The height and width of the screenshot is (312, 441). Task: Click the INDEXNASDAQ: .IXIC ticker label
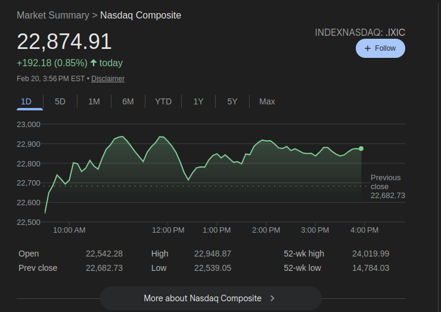coord(360,32)
